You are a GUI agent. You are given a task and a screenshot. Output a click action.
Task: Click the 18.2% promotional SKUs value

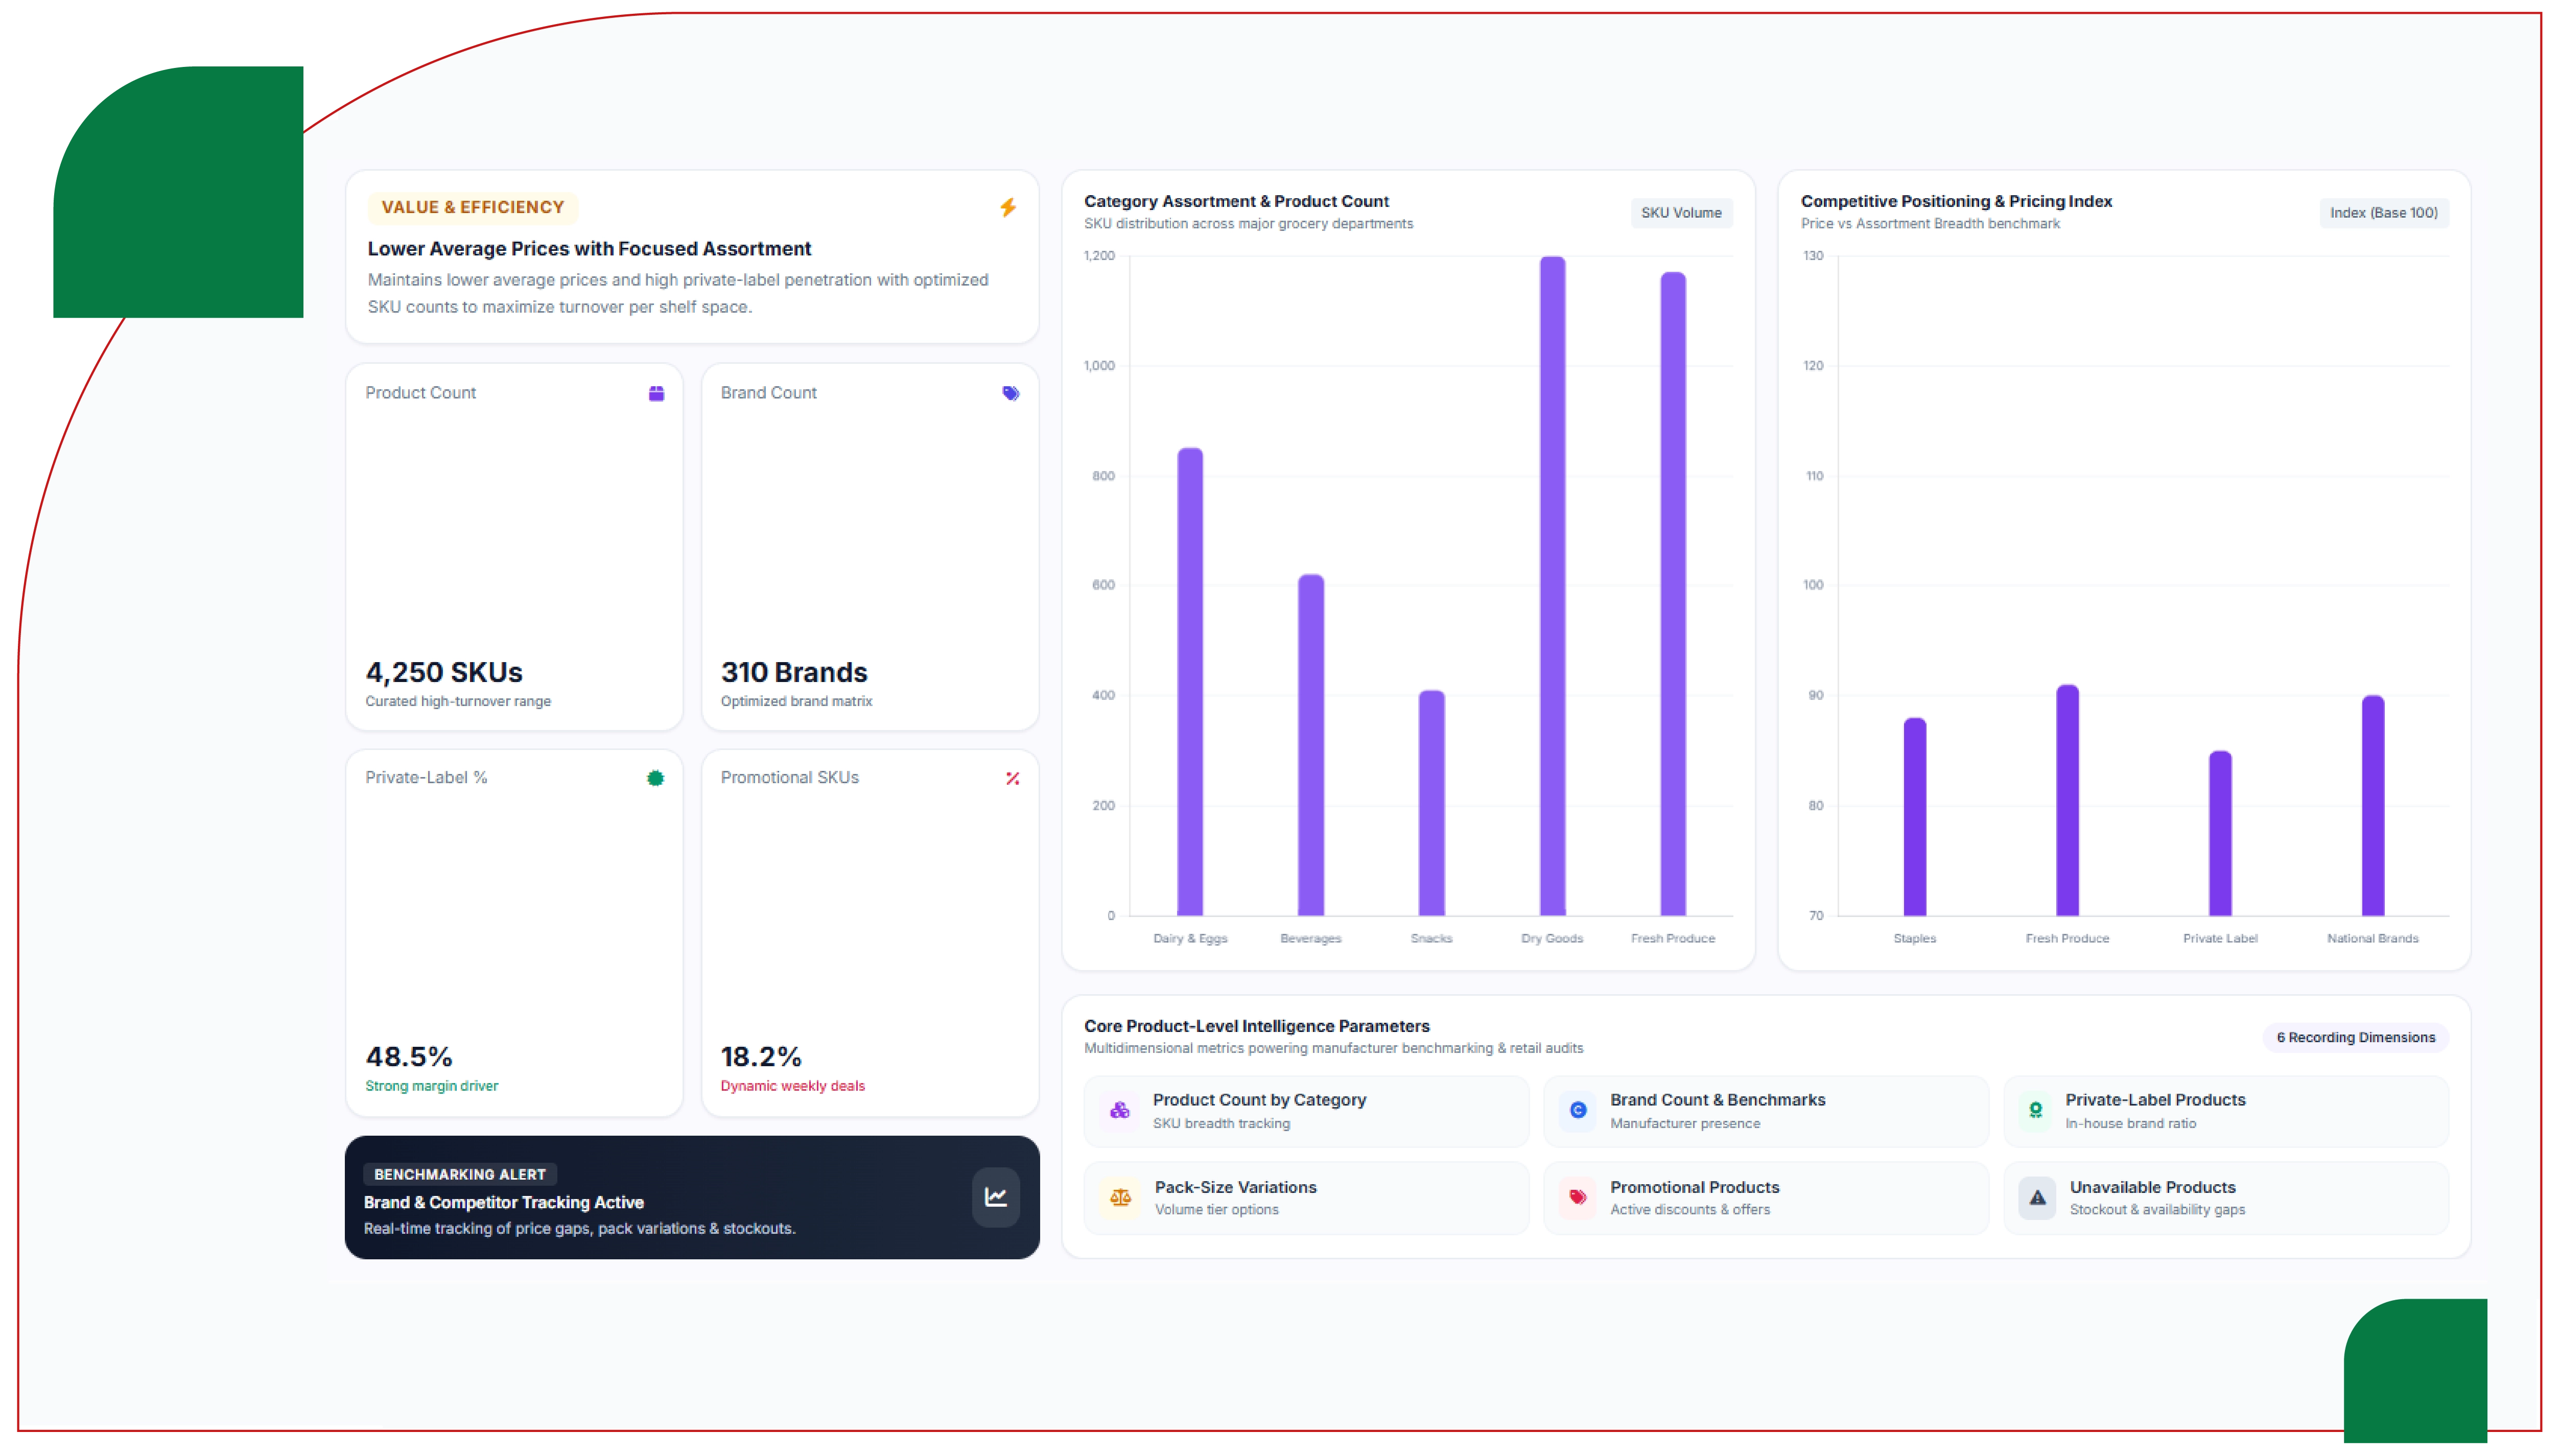(761, 1057)
